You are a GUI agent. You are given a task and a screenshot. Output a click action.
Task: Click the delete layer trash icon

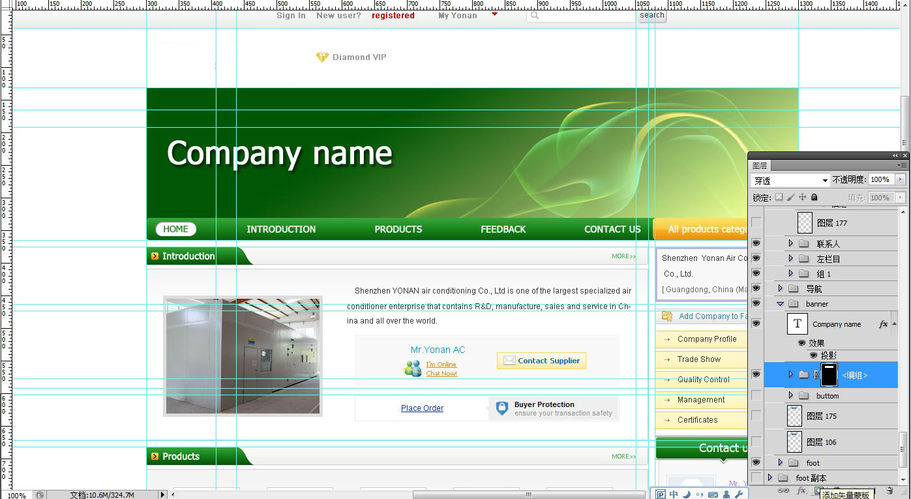889,491
